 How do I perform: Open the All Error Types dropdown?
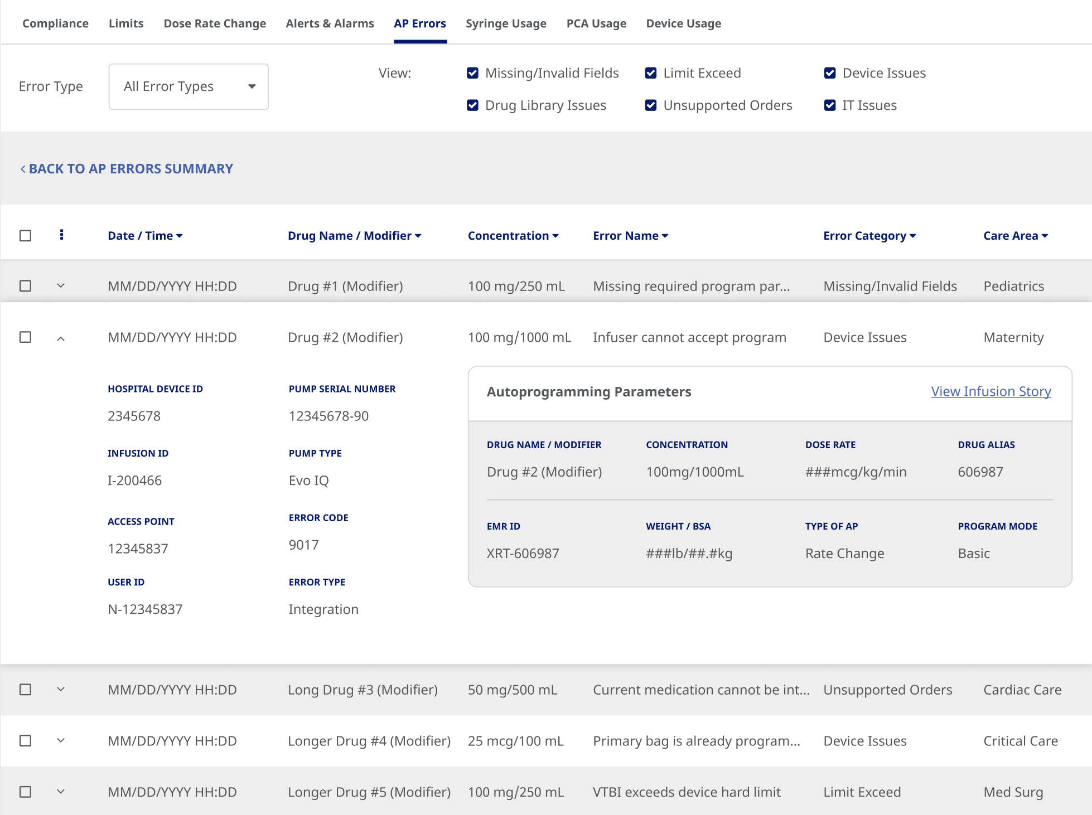189,86
